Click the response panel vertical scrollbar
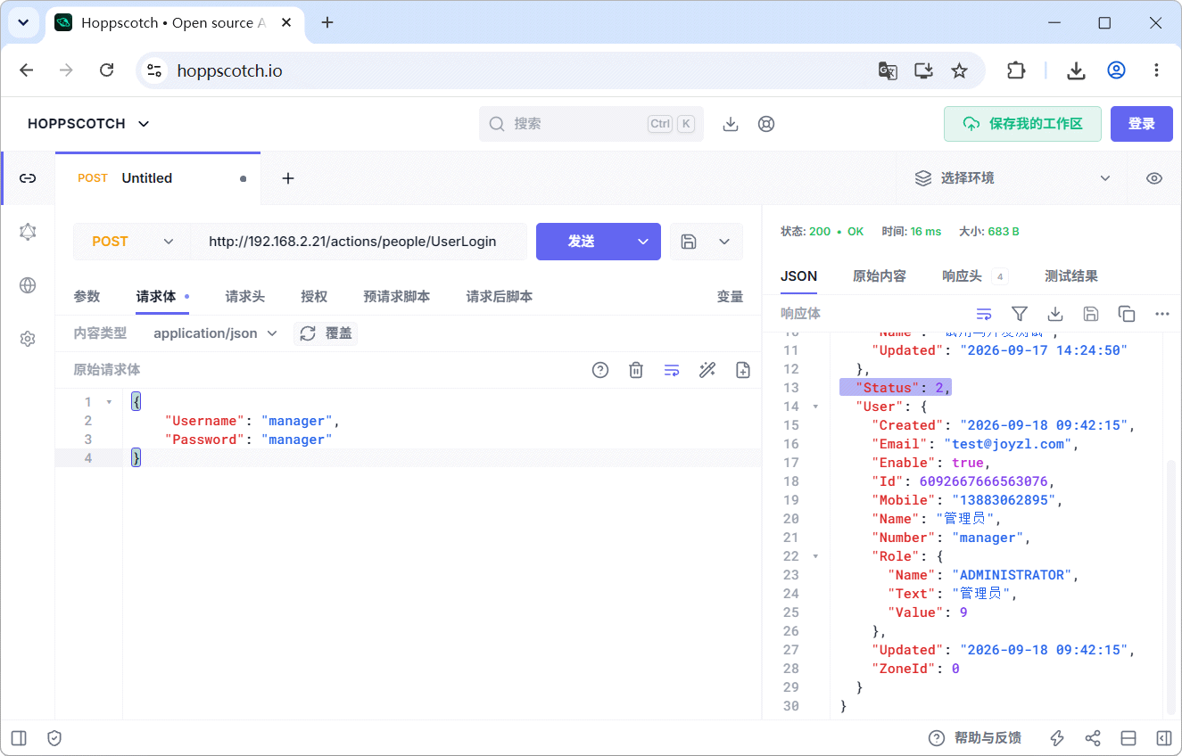Viewport: 1182px width, 756px height. click(1170, 586)
